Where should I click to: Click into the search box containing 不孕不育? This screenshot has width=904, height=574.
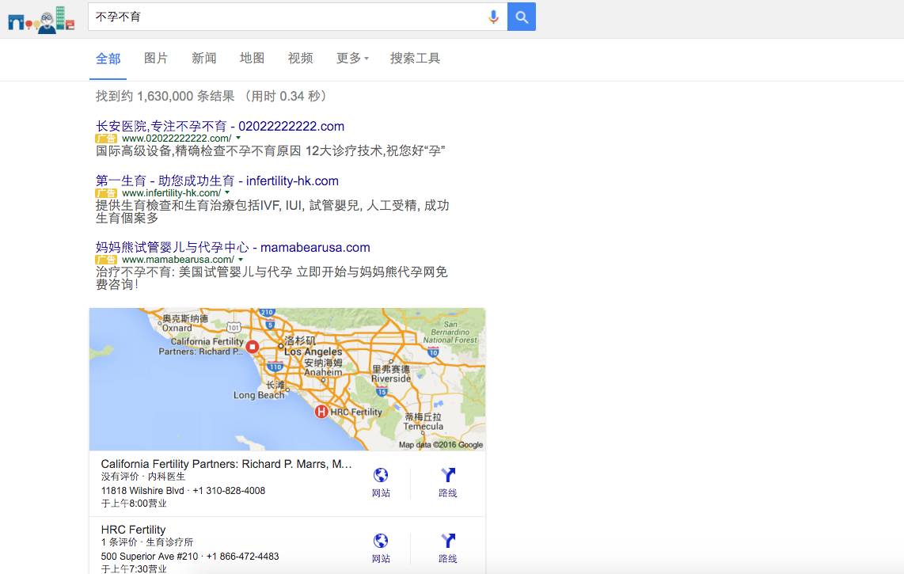(x=286, y=17)
